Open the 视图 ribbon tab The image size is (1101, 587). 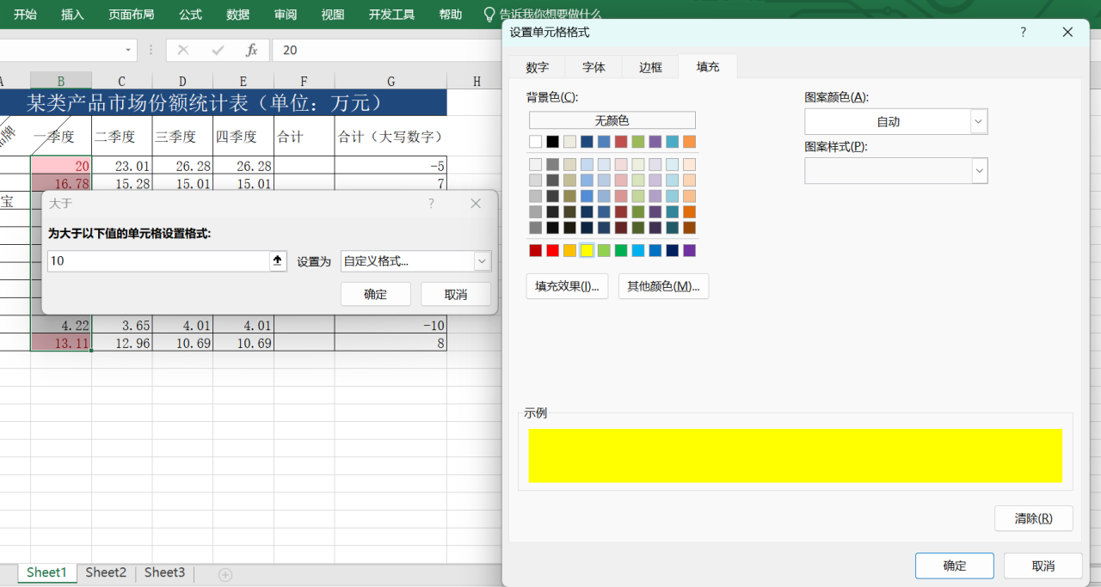[333, 14]
